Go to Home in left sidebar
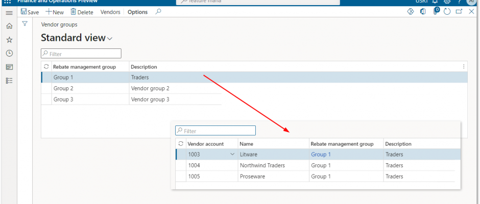The height and width of the screenshot is (204, 480). pos(10,27)
